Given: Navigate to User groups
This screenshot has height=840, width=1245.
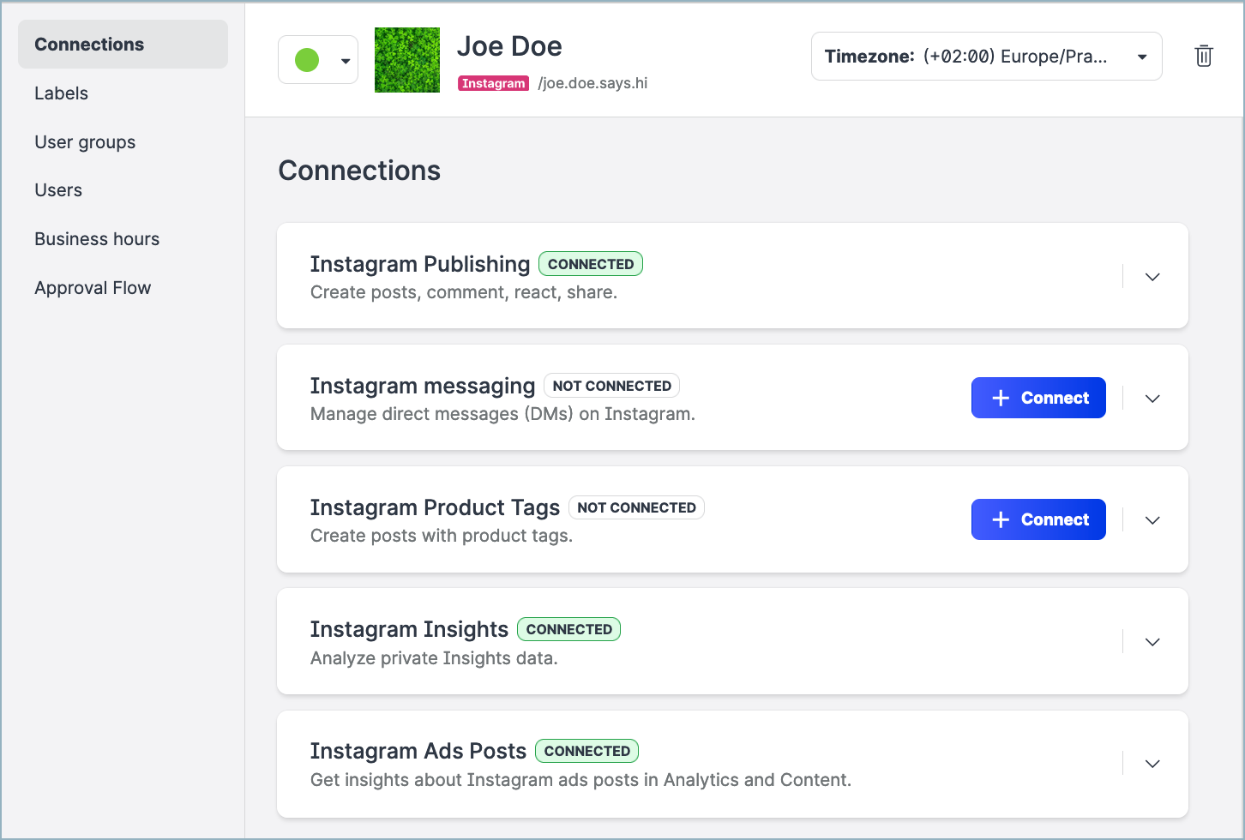Looking at the screenshot, I should pyautogui.click(x=85, y=141).
